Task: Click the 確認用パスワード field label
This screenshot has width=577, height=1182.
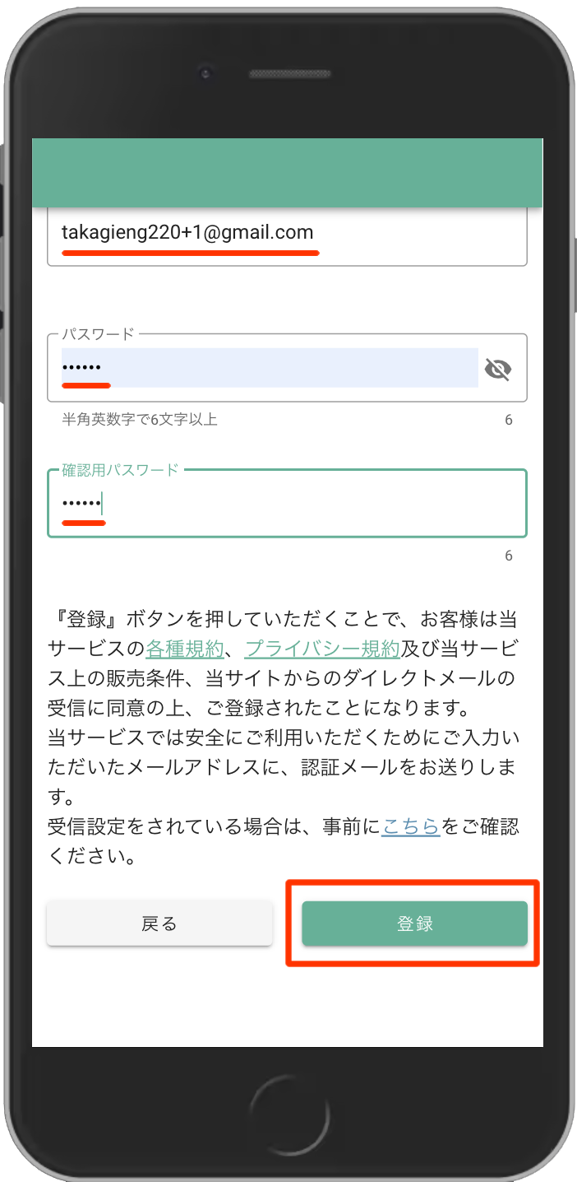Action: click(120, 470)
